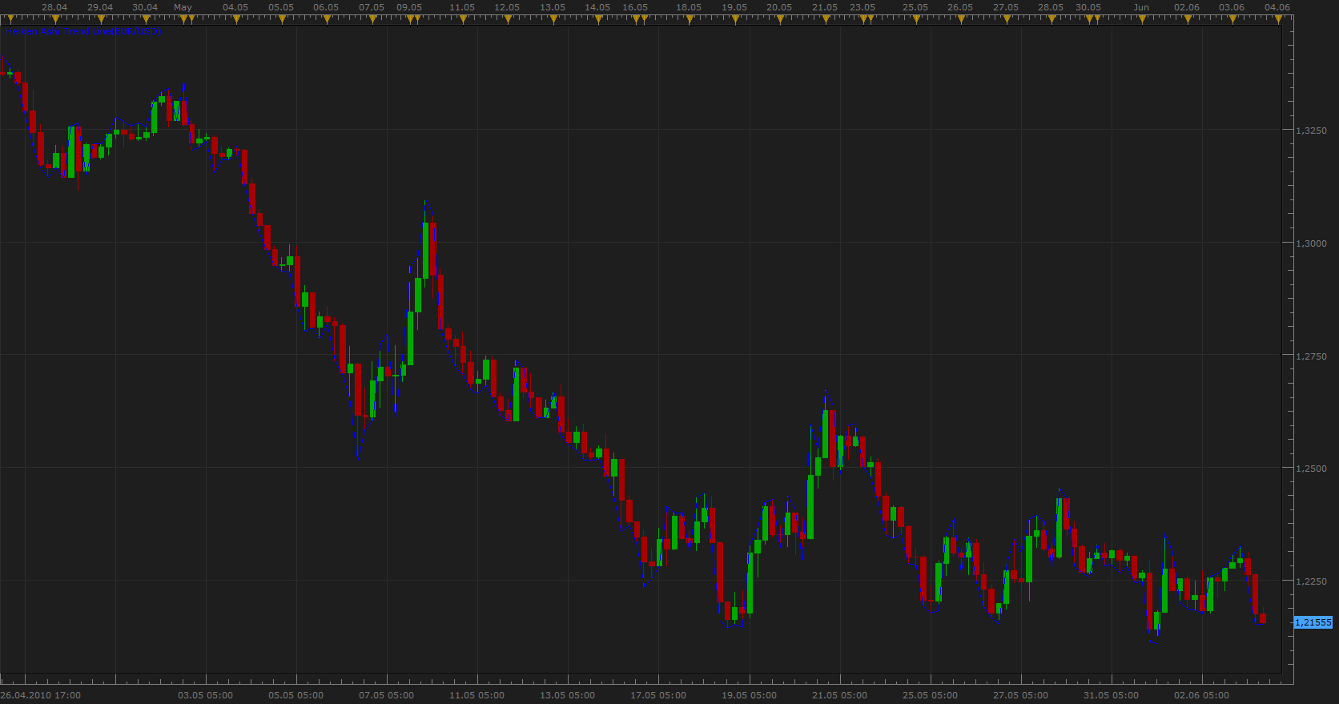Click the 19.05 05:00 bottom axis label
The height and width of the screenshot is (704, 1339).
(749, 695)
